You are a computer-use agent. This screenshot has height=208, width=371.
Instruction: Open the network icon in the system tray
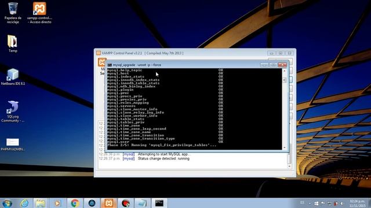click(x=329, y=203)
